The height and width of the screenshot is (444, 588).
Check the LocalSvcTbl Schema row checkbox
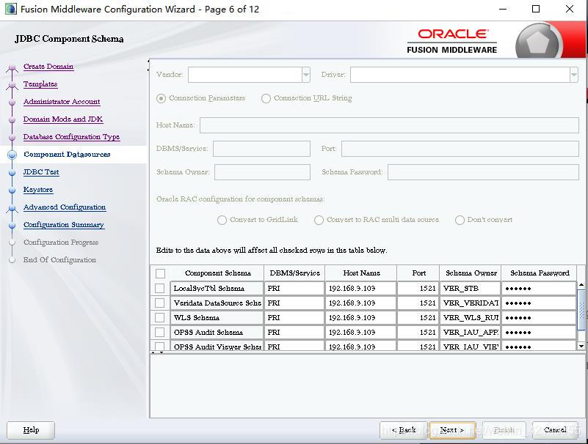(x=160, y=288)
